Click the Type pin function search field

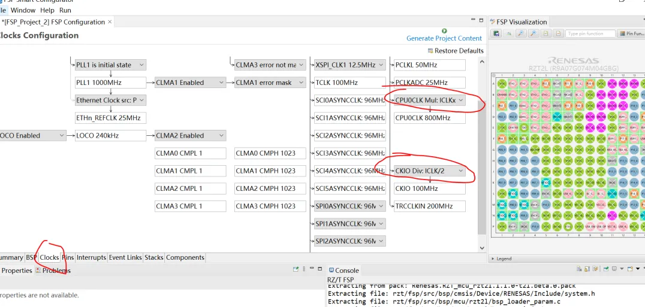(x=590, y=34)
